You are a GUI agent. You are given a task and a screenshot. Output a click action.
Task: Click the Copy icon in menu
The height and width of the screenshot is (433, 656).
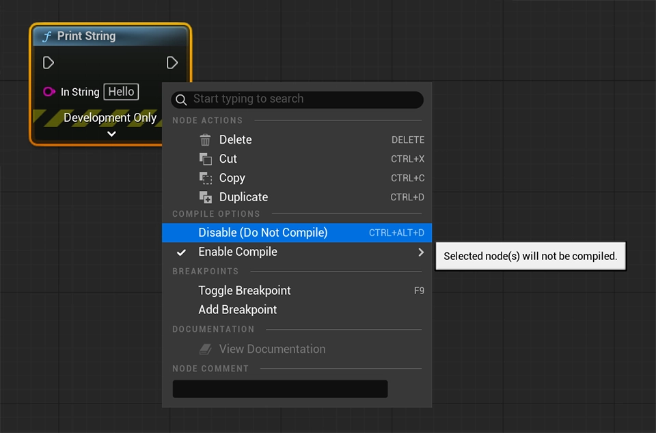pyautogui.click(x=206, y=179)
